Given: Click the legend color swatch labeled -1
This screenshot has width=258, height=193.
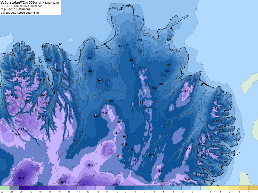Looking at the screenshot, I should [205, 188].
